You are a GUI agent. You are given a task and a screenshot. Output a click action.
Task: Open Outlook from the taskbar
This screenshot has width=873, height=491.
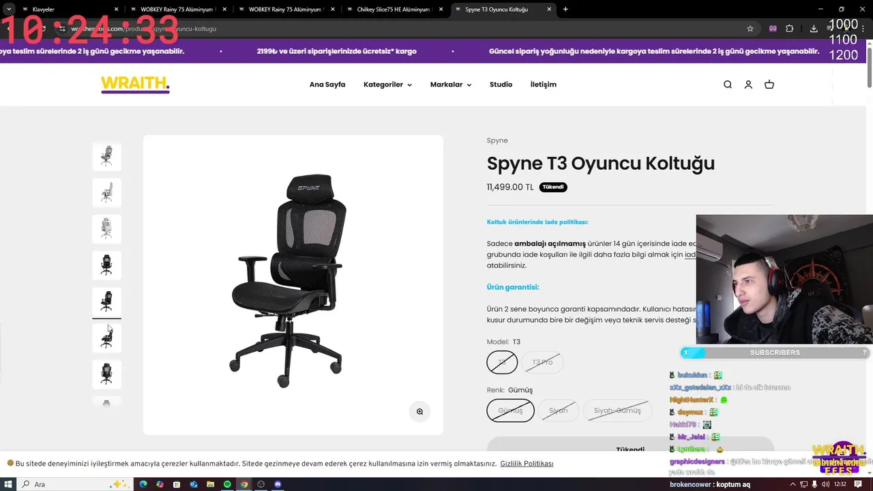tap(194, 484)
